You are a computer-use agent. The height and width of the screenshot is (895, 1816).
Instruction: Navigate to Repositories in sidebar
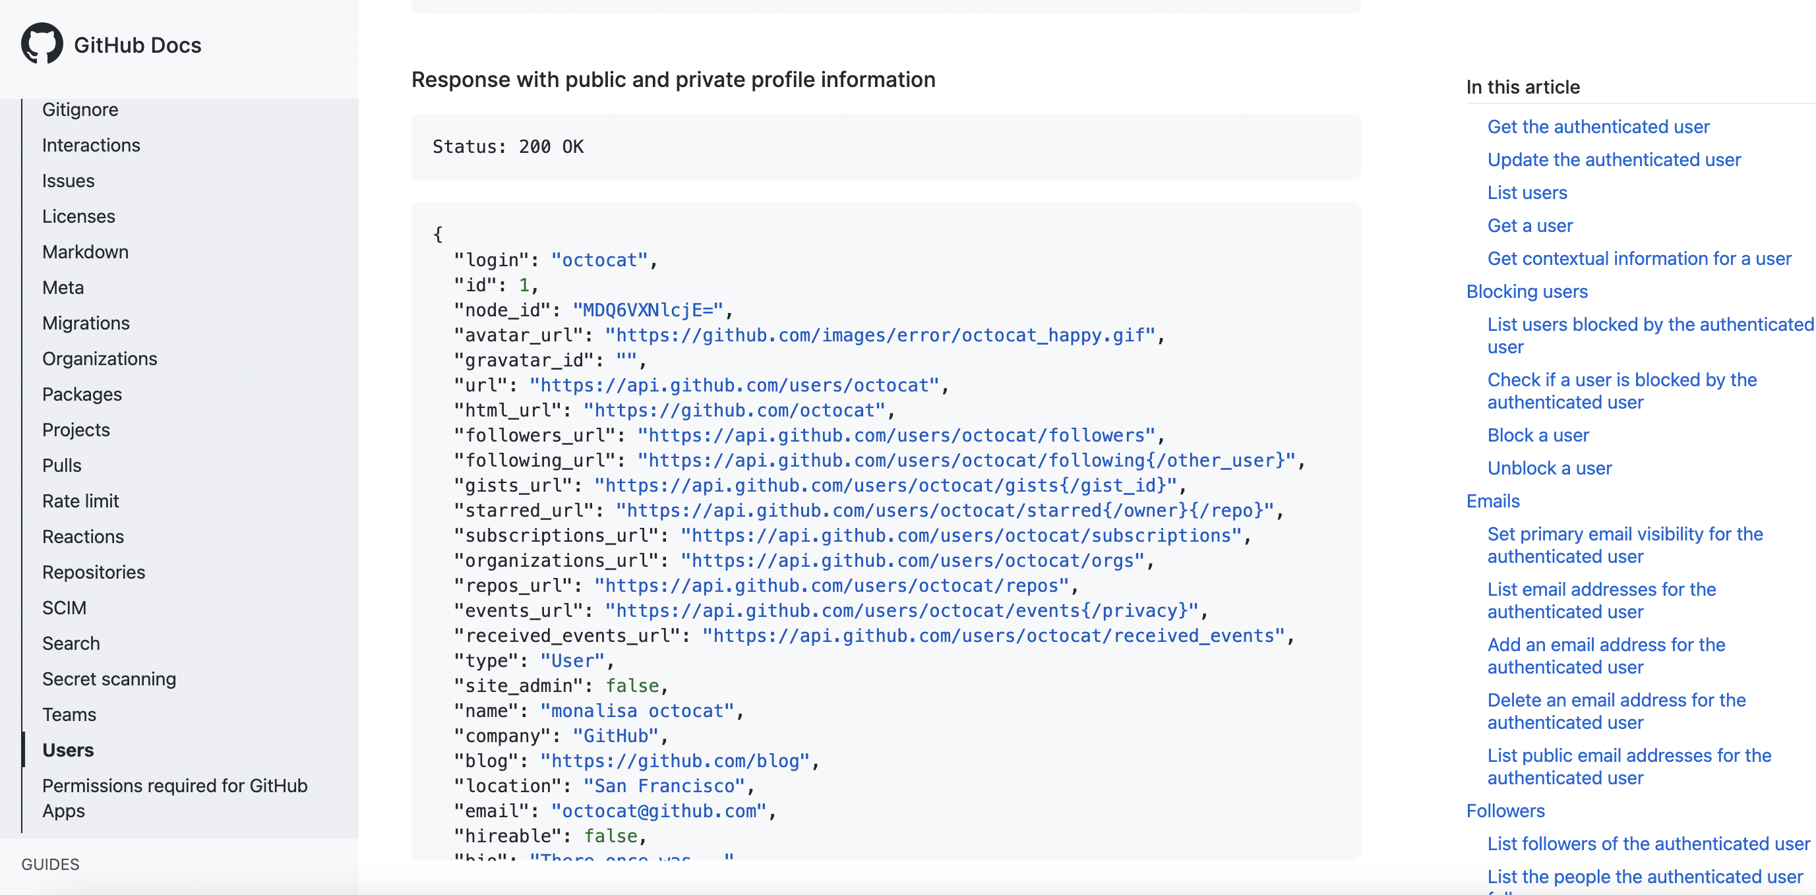[x=94, y=572]
